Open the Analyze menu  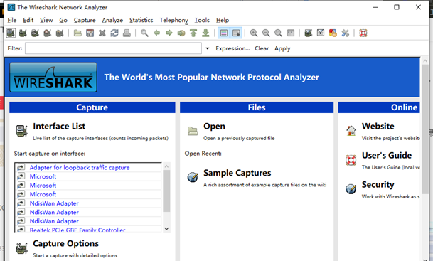pos(112,20)
